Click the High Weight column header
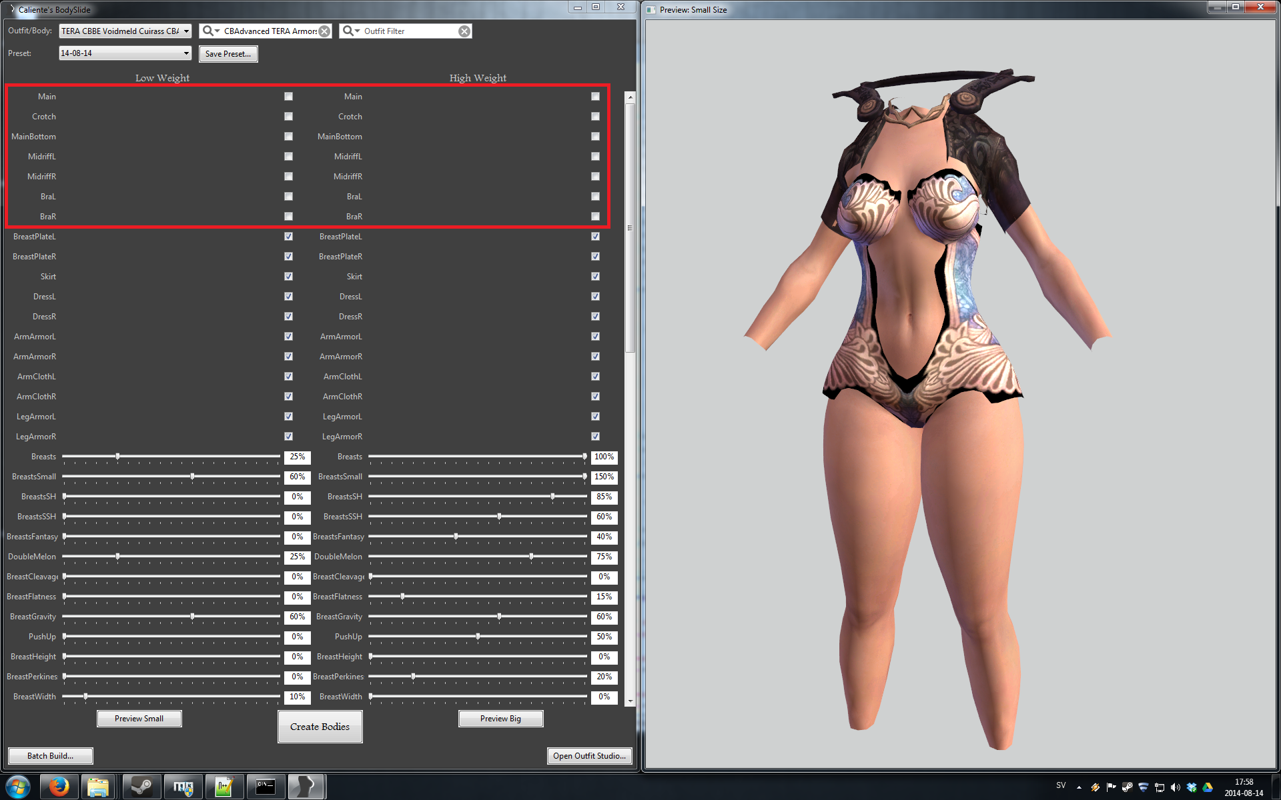The image size is (1281, 800). (x=478, y=78)
